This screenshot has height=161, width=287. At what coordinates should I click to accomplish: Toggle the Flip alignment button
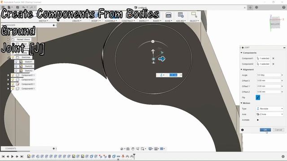coord(258,97)
